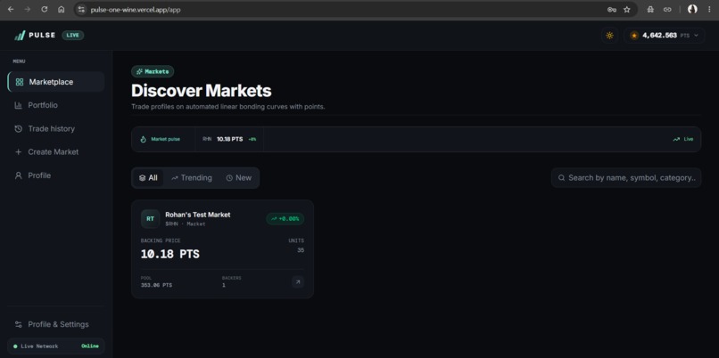Open market with the card arrow icon
719x358 pixels.
tap(298, 282)
